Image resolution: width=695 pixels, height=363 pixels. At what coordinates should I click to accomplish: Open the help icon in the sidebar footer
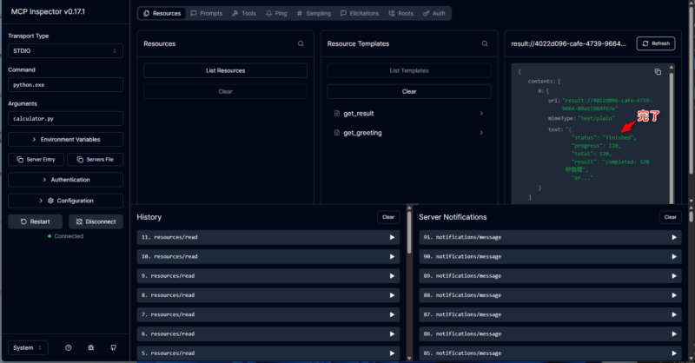[68, 347]
